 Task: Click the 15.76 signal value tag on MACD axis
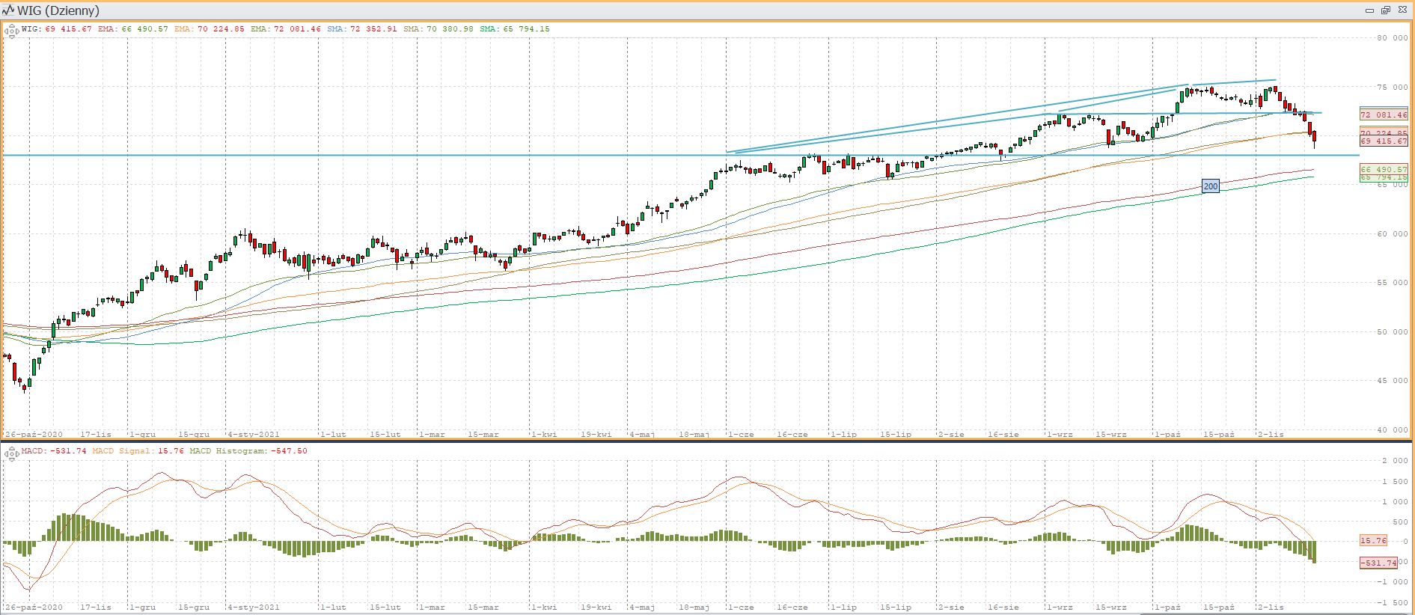(x=1373, y=540)
